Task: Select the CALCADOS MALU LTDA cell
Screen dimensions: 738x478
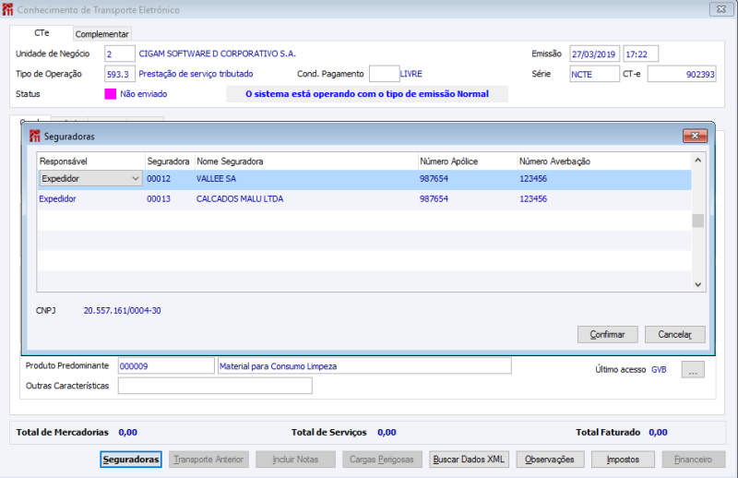Action: coord(240,198)
